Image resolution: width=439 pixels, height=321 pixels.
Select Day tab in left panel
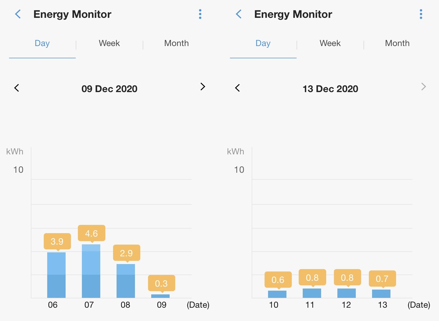point(42,43)
